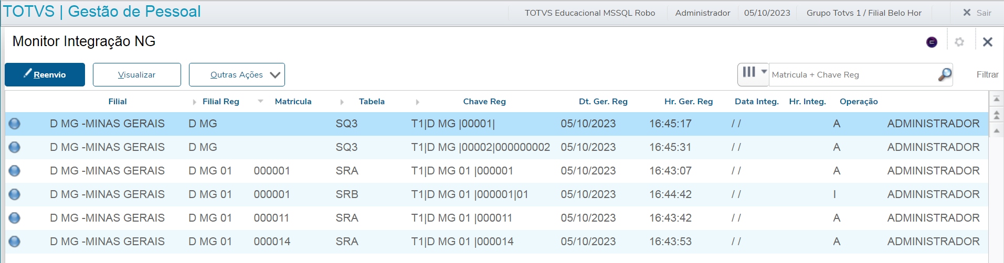The height and width of the screenshot is (263, 1004).
Task: Expand the Outras Ações dropdown
Action: (237, 74)
